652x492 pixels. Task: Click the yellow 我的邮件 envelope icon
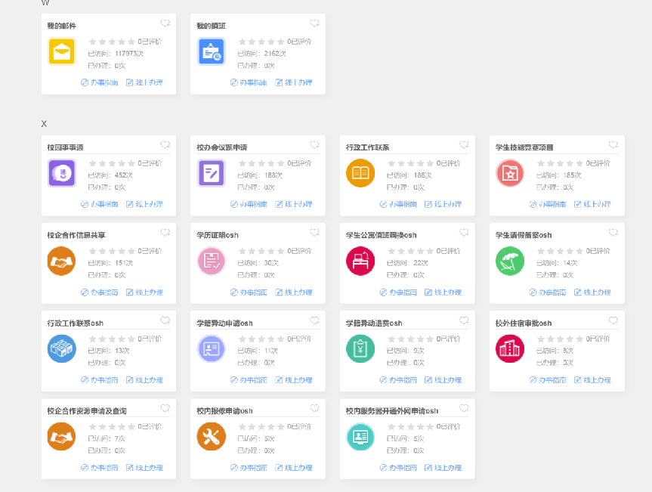tap(61, 52)
